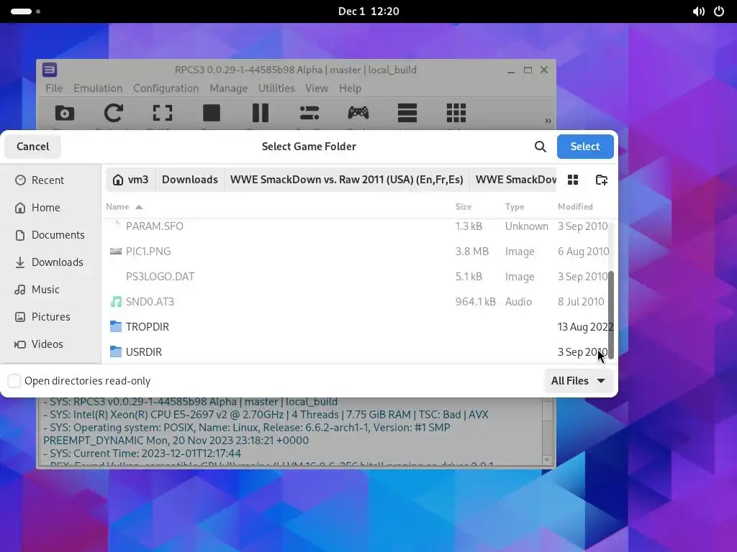Click the RPCS3 refresh toolbar icon
Screen dimensions: 737x552
[114, 113]
